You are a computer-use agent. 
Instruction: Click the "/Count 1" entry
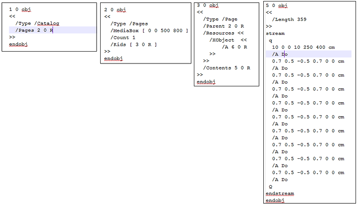click(123, 38)
